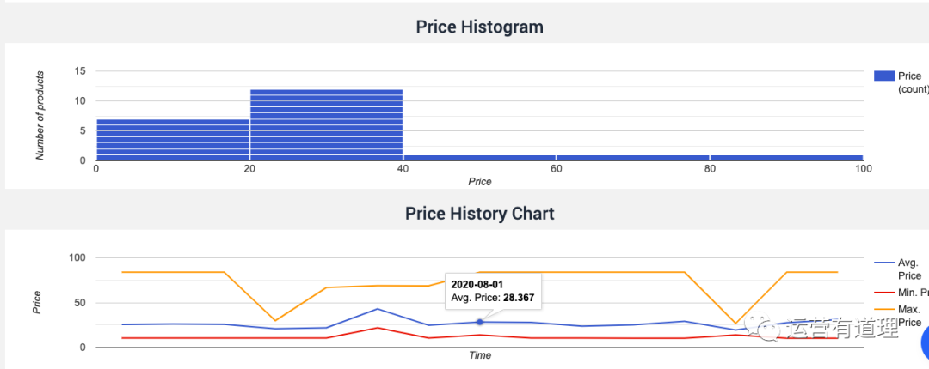The width and height of the screenshot is (929, 369).
Task: Click the highest peak of the Avg. Price line
Action: pyautogui.click(x=377, y=309)
